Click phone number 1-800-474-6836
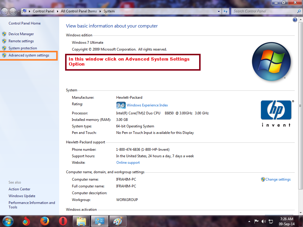303x227 pixels. coord(128,150)
